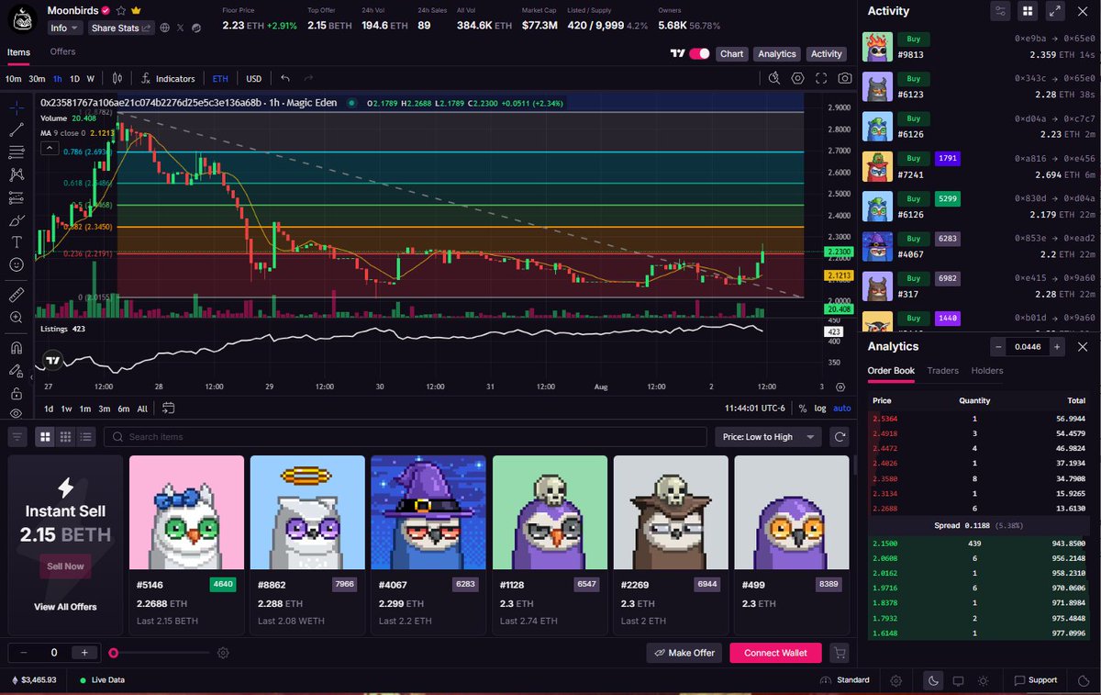Image resolution: width=1101 pixels, height=695 pixels.
Task: Switch chart currency to ETH
Action: click(220, 79)
